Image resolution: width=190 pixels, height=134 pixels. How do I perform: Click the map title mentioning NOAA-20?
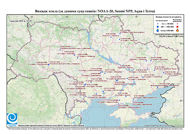[95, 11]
